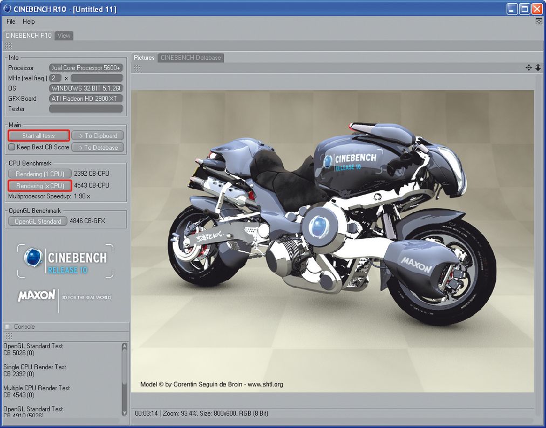Close the CINEBENCH R10 window

537,9
